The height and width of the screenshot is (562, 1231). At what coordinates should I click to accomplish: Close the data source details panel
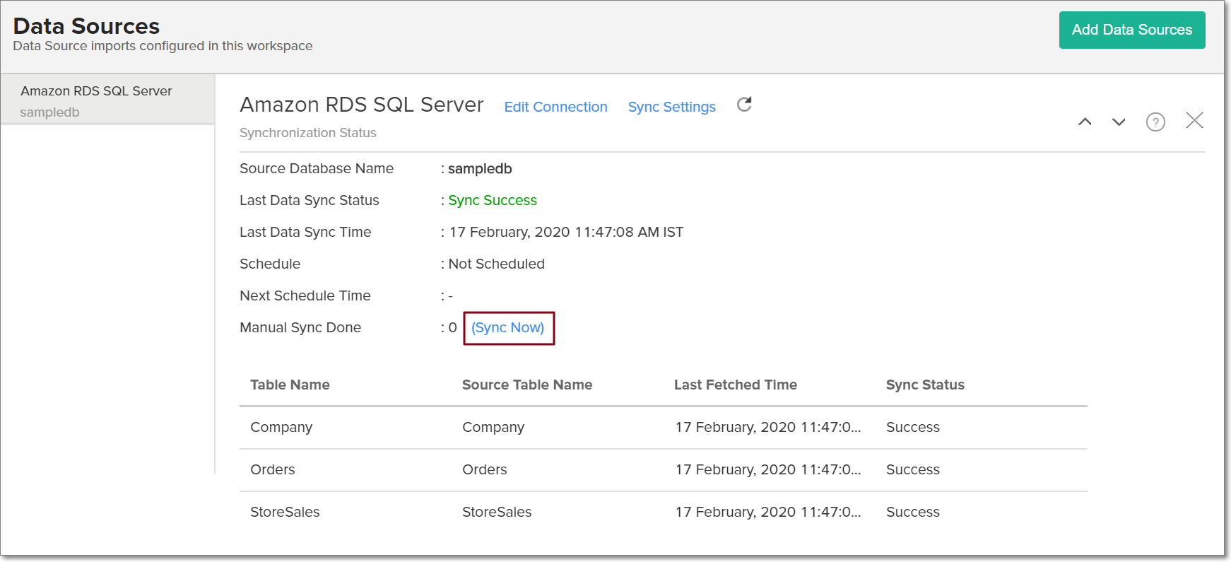[x=1194, y=121]
